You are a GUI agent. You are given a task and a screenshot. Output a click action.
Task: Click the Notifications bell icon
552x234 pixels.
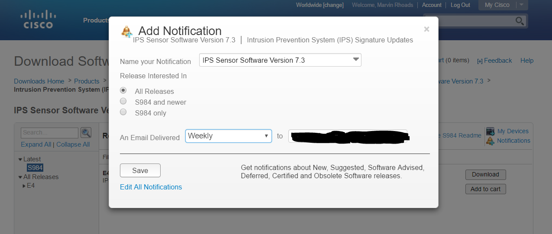click(x=490, y=141)
